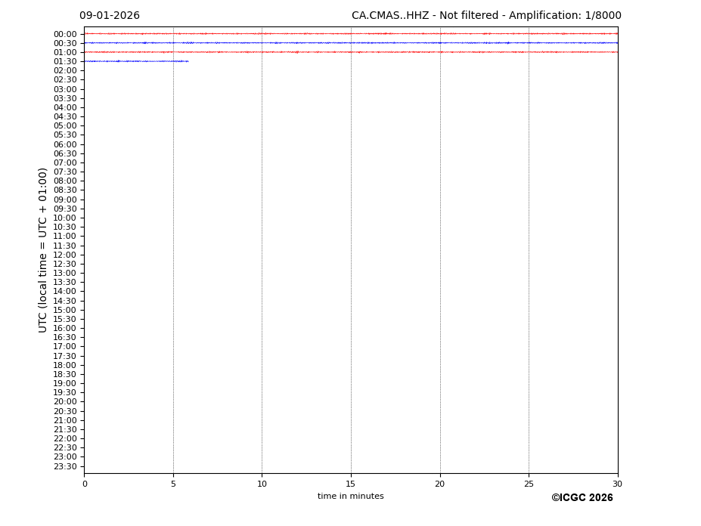Select the x-axis tick labeled 25
Image resolution: width=701 pixels, height=526 pixels.
[x=529, y=484]
